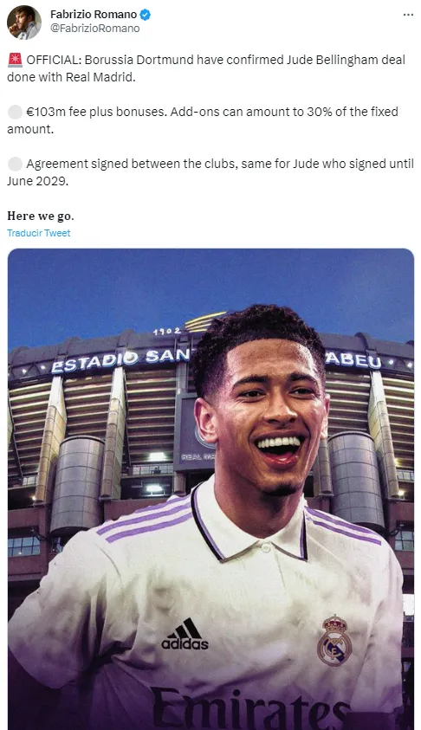Image resolution: width=421 pixels, height=730 pixels.
Task: Open the three-dot more options menu
Action: point(408,15)
